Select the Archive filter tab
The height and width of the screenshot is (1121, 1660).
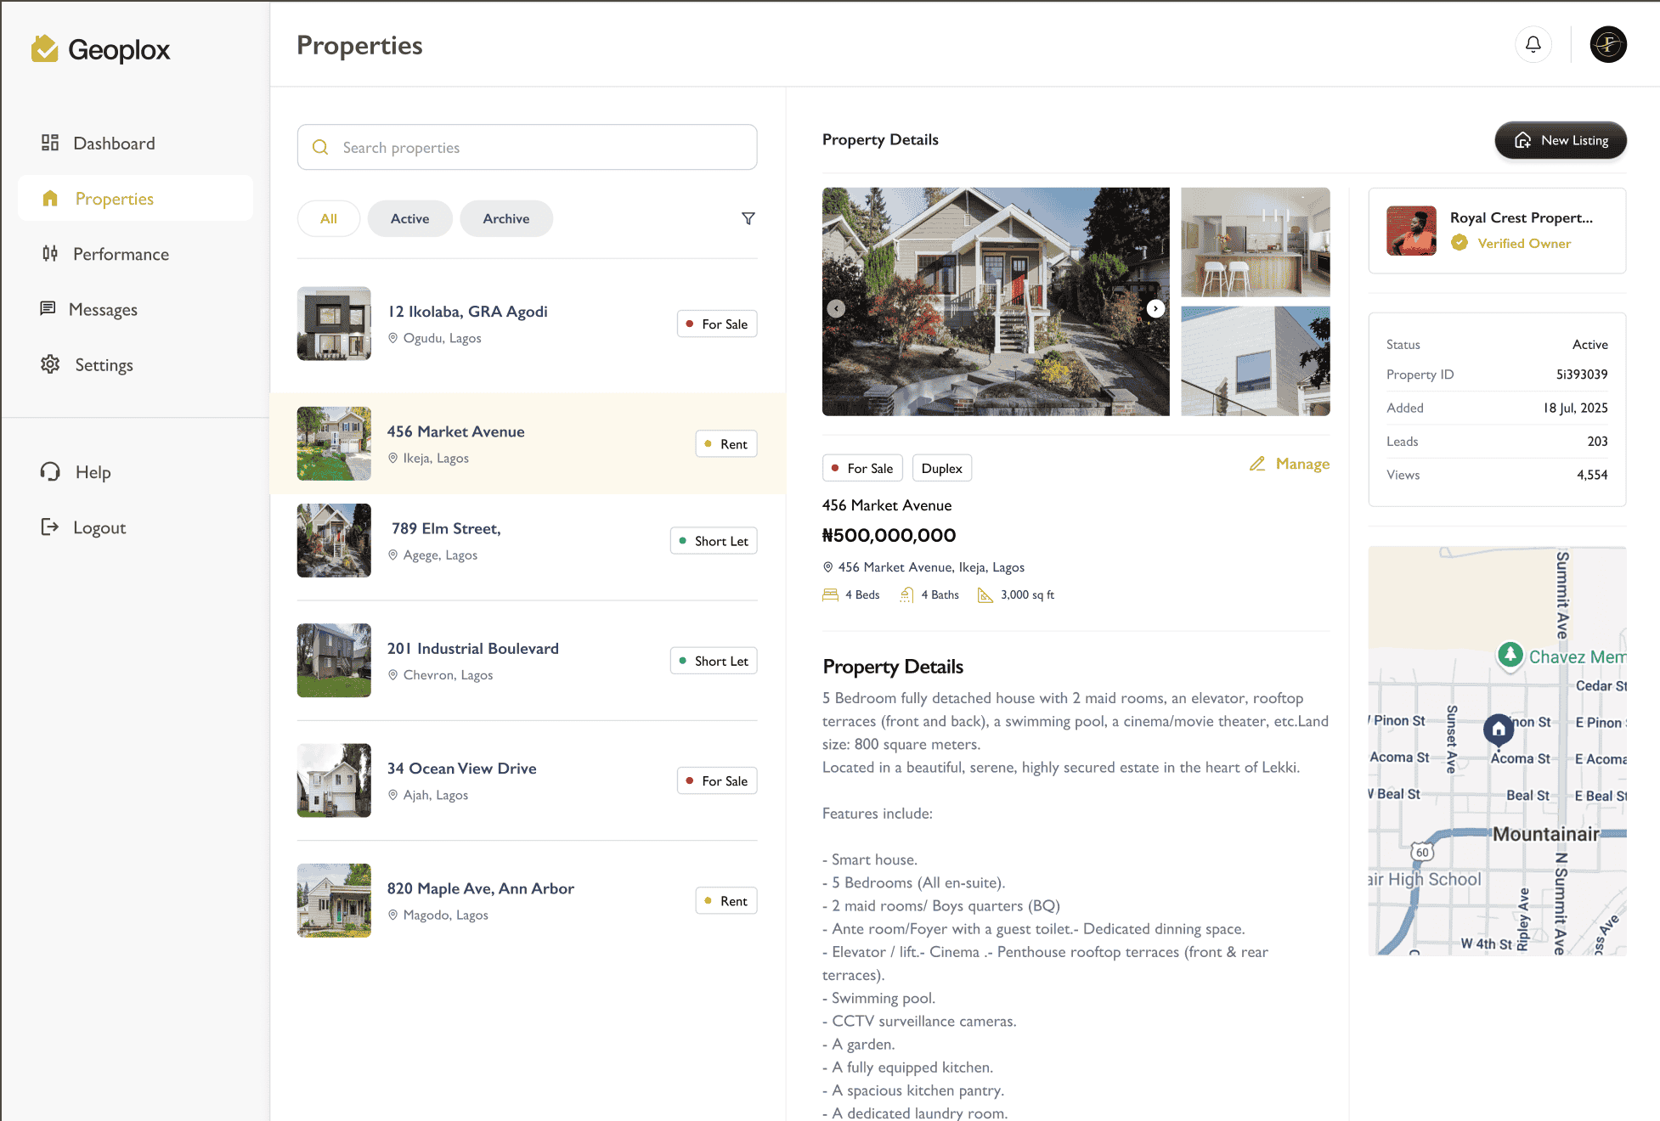(x=506, y=219)
